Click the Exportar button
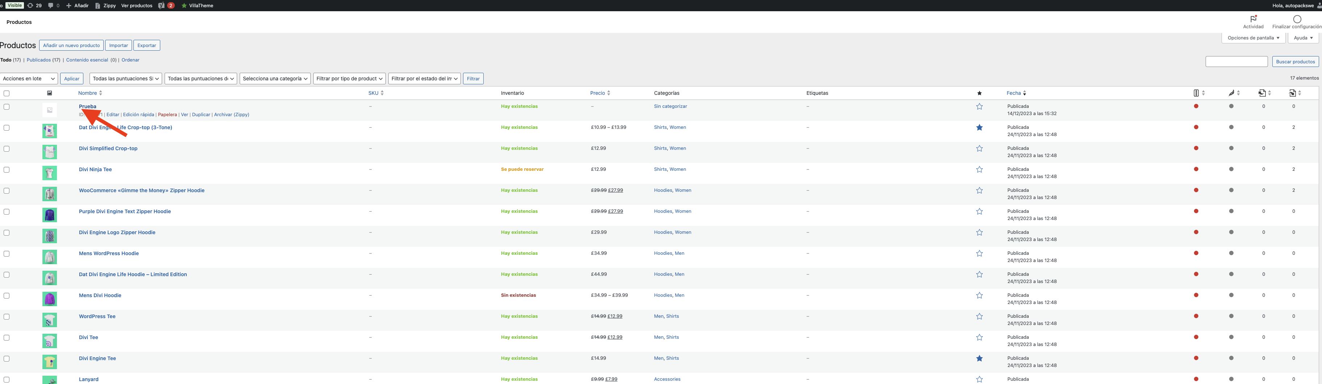Image resolution: width=1322 pixels, height=384 pixels. [147, 46]
